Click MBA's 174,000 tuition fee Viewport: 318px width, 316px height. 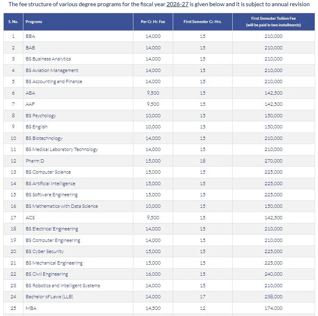point(273,308)
